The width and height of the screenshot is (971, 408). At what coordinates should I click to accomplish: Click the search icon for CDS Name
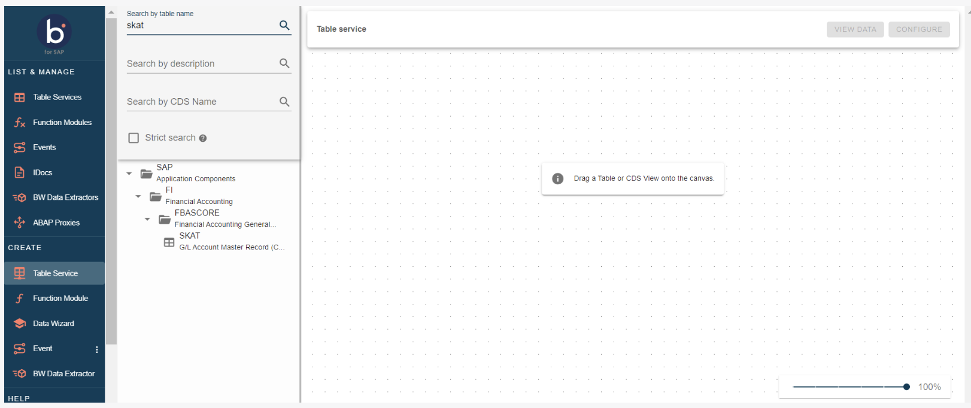point(284,102)
